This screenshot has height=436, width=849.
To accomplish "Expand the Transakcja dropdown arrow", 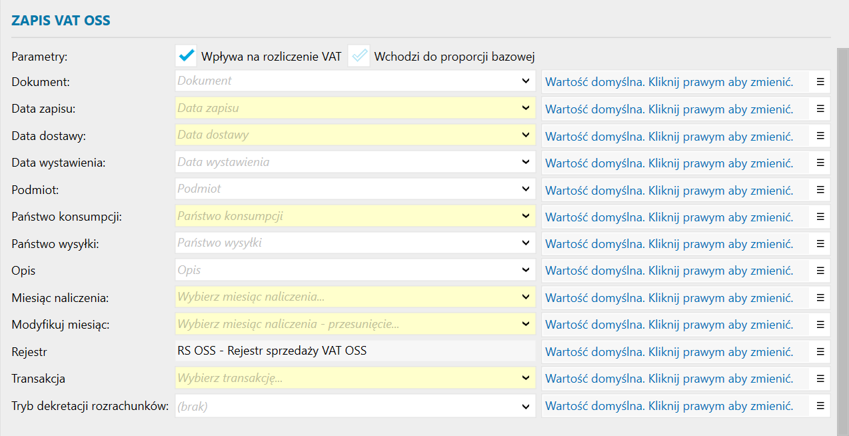I will [526, 379].
